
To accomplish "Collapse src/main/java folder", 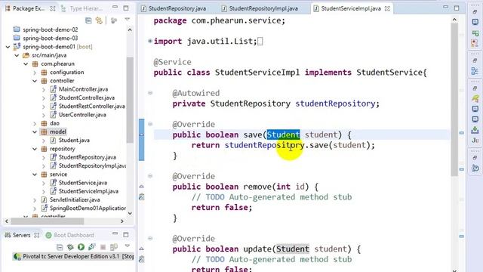I will 17,55.
